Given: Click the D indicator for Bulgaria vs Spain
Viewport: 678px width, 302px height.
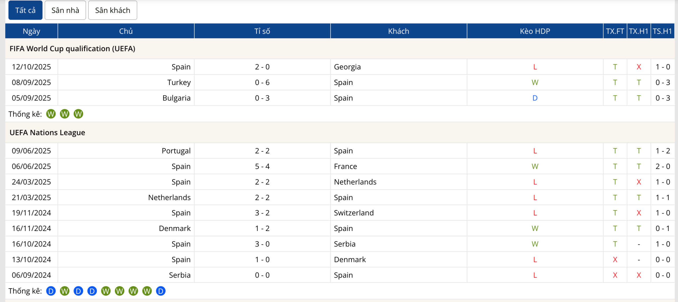Looking at the screenshot, I should click(x=535, y=98).
